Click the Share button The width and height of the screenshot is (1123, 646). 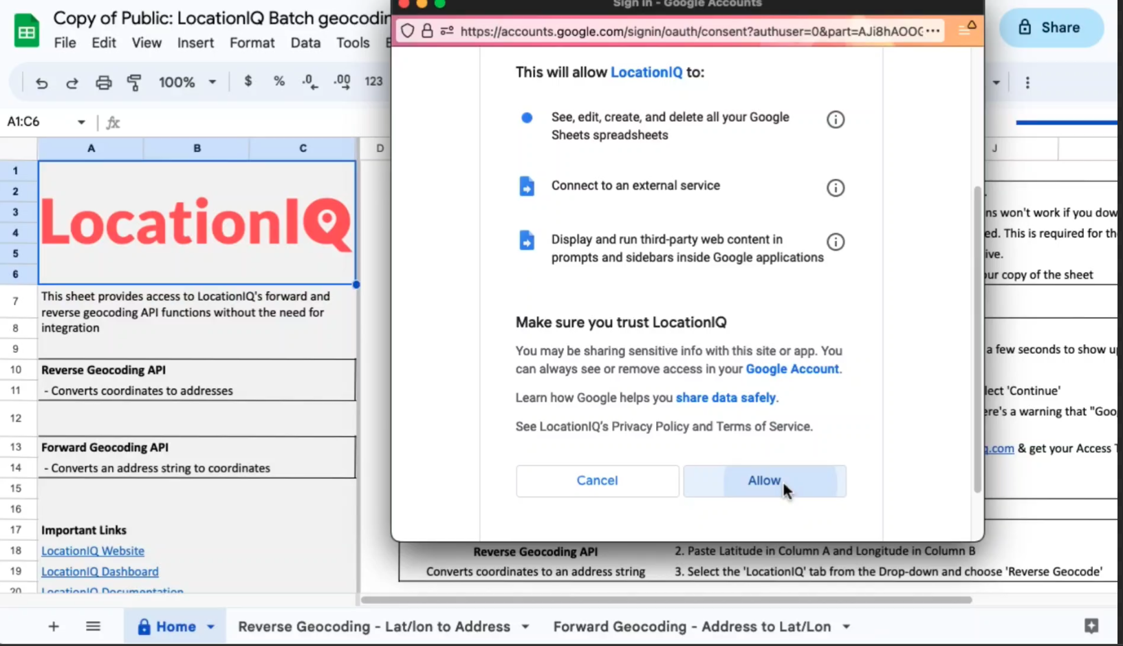pos(1051,28)
